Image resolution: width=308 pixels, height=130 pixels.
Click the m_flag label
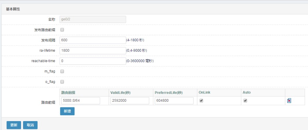50,71
